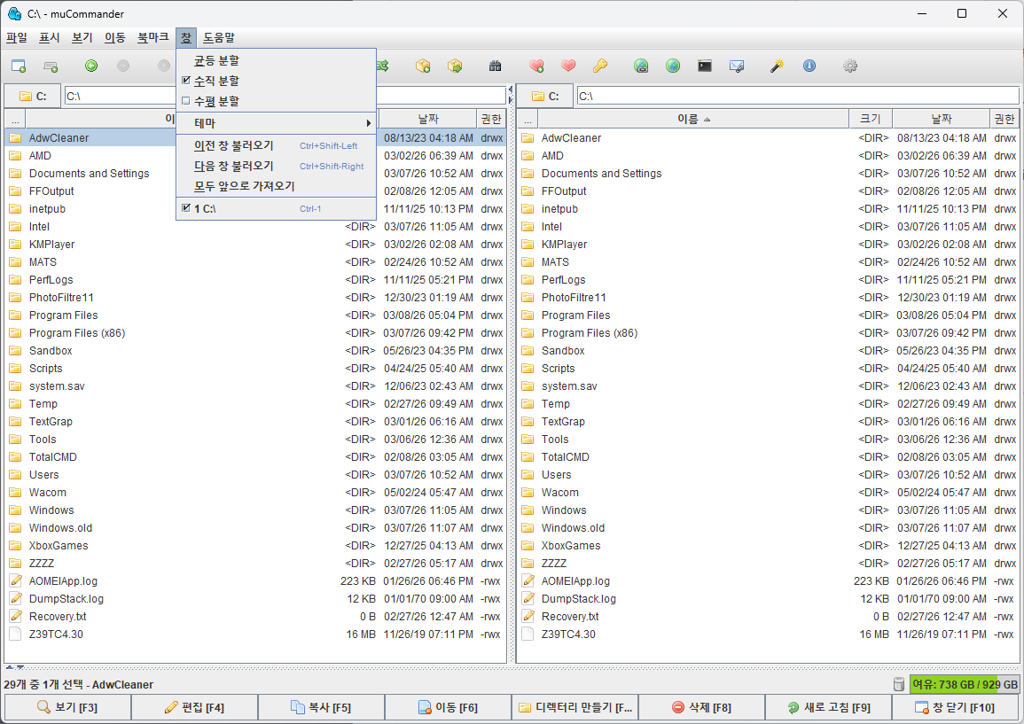Click email files envelope icon
Viewport: 1024px width, 724px height.
pyautogui.click(x=737, y=66)
